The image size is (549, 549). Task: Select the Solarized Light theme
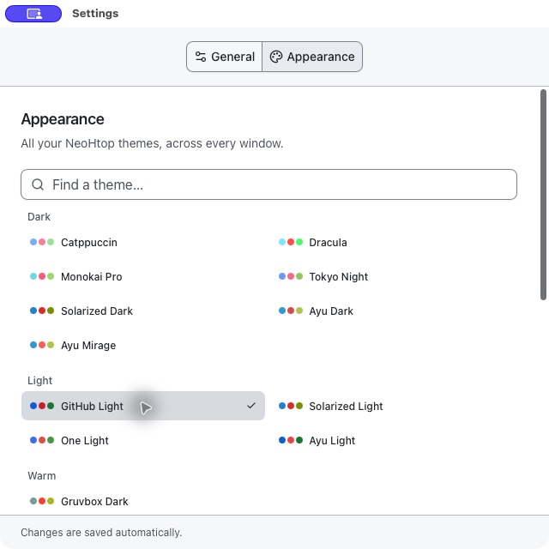pos(394,406)
